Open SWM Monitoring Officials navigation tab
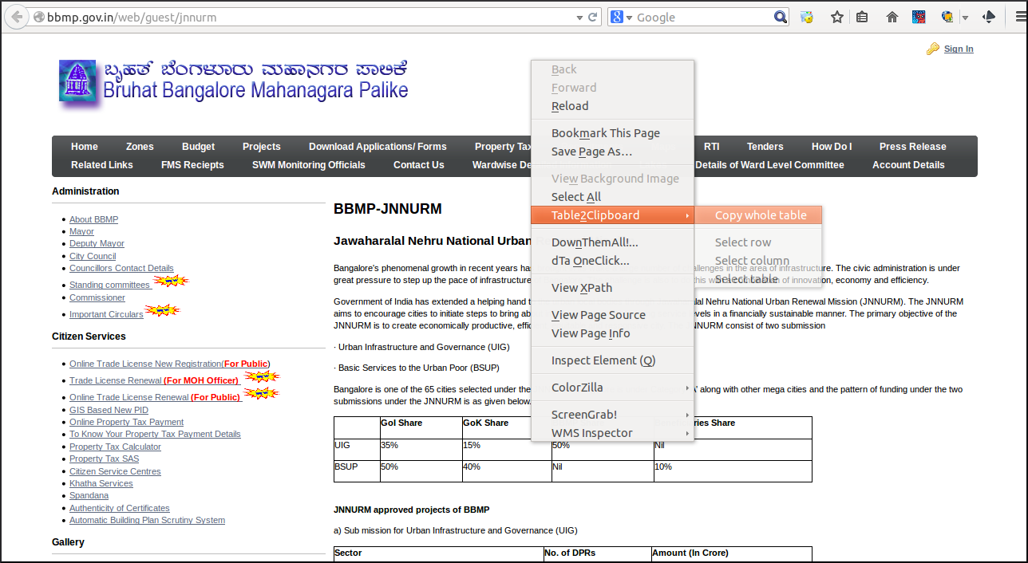1028x563 pixels. pos(309,165)
